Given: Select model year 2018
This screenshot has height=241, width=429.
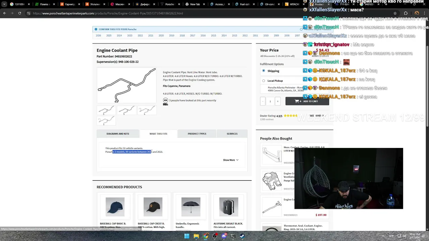Looking at the screenshot, I should (x=182, y=35).
